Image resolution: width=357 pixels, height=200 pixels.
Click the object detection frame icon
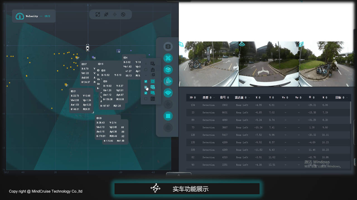[x=168, y=58]
